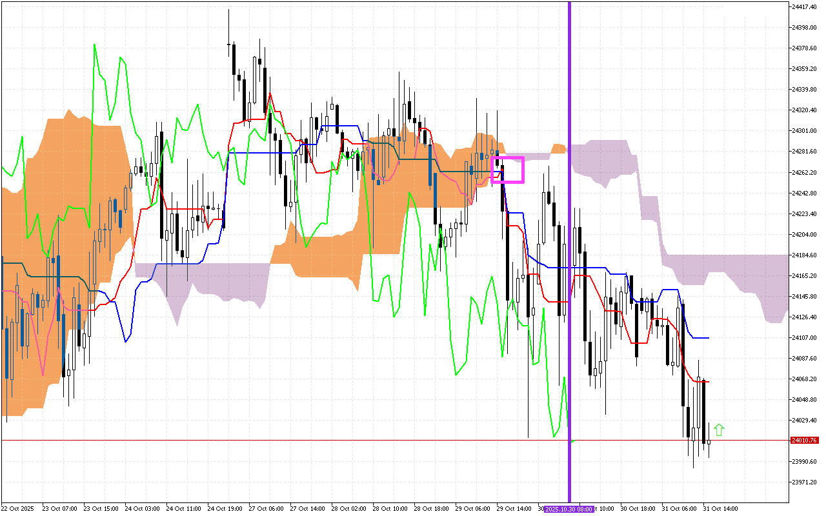Click the 24 Oct 19:00 time label

(225, 509)
